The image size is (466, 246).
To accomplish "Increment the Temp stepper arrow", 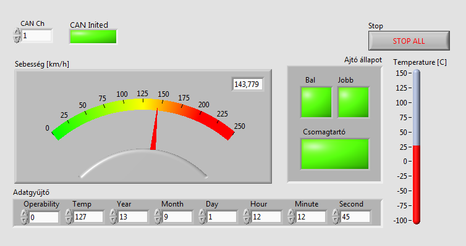I will click(x=69, y=213).
